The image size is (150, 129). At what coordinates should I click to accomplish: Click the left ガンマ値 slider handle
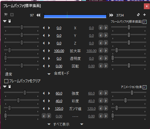tap(9, 108)
